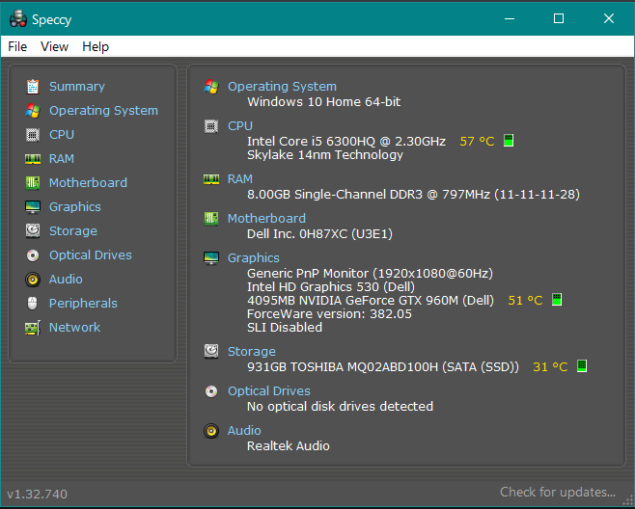Click the 57 °C CPU temperature reading
This screenshot has height=509, width=635.
click(x=477, y=141)
